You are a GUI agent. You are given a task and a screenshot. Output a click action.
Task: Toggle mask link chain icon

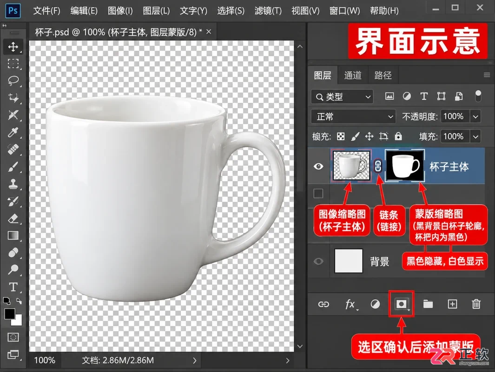pos(378,166)
